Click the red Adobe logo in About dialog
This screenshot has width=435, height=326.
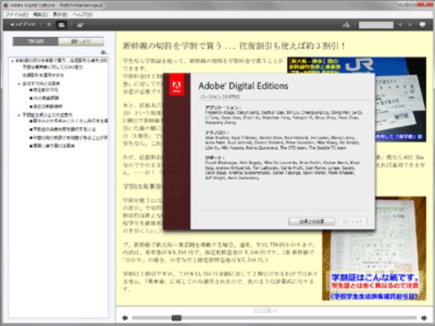click(176, 84)
